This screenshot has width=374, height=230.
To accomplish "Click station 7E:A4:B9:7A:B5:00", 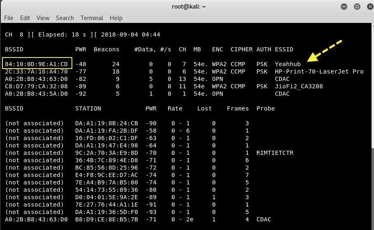I will [106, 182].
